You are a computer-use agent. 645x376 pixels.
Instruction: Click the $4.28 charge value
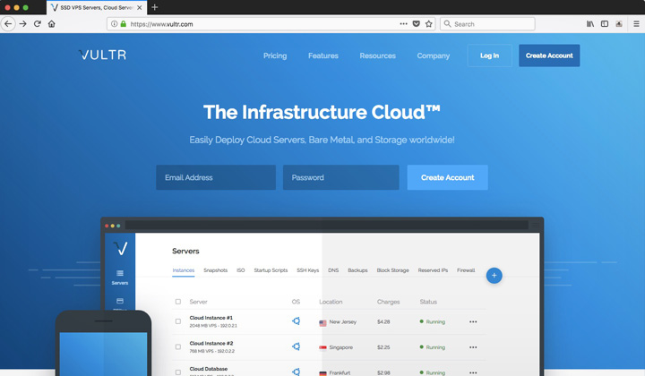click(383, 321)
